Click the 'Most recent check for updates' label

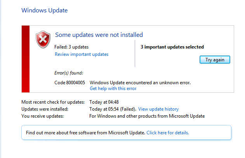pyautogui.click(x=53, y=102)
